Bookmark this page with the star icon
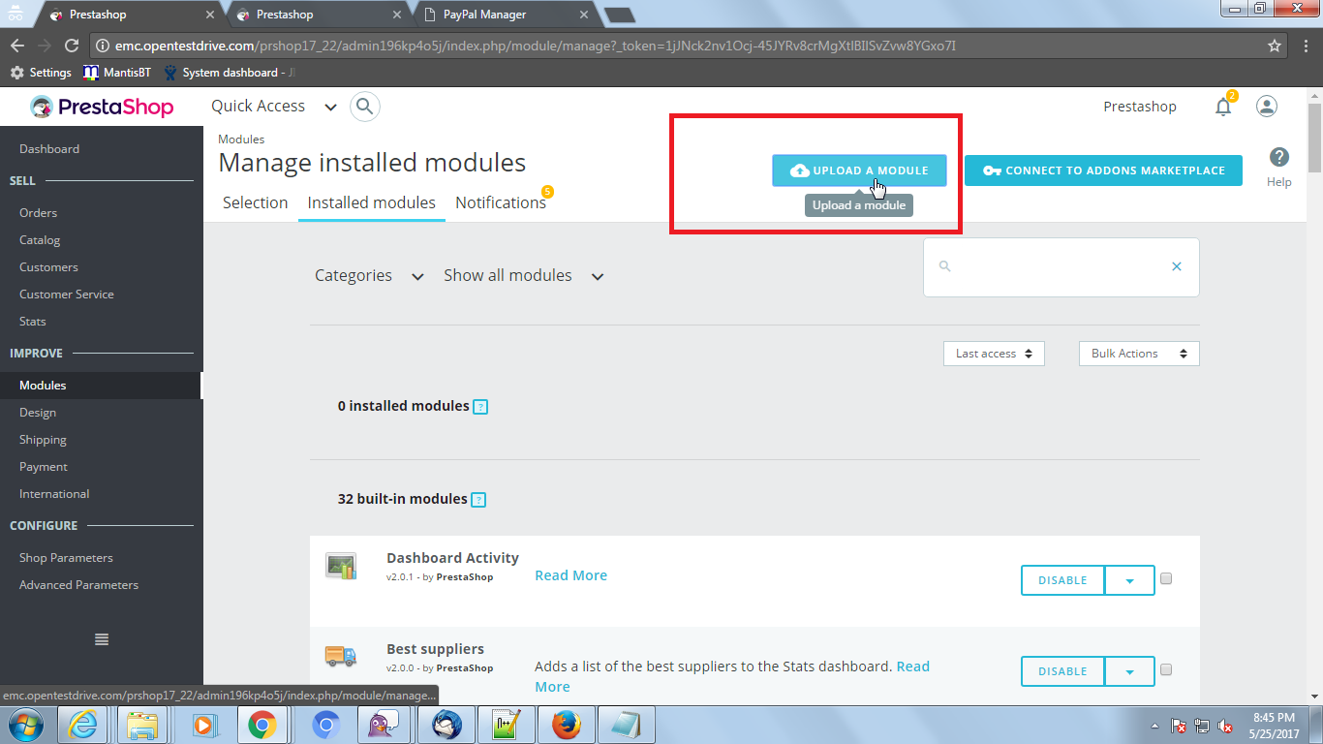This screenshot has height=744, width=1323. [1275, 46]
